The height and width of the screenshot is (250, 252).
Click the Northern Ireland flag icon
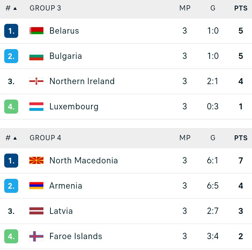click(x=36, y=81)
